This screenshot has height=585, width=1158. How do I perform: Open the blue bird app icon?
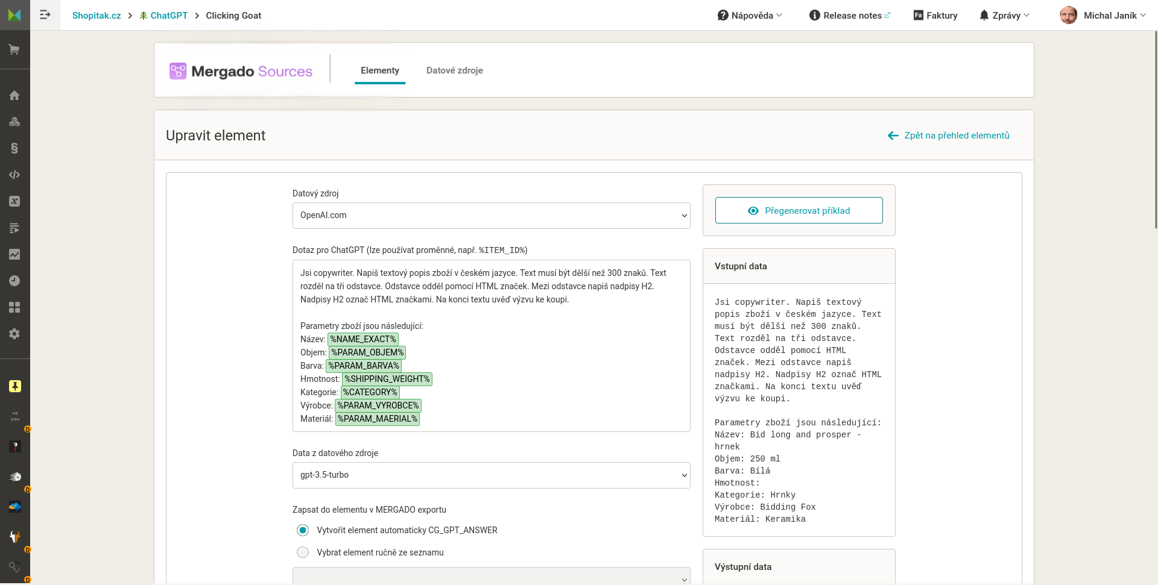[15, 507]
